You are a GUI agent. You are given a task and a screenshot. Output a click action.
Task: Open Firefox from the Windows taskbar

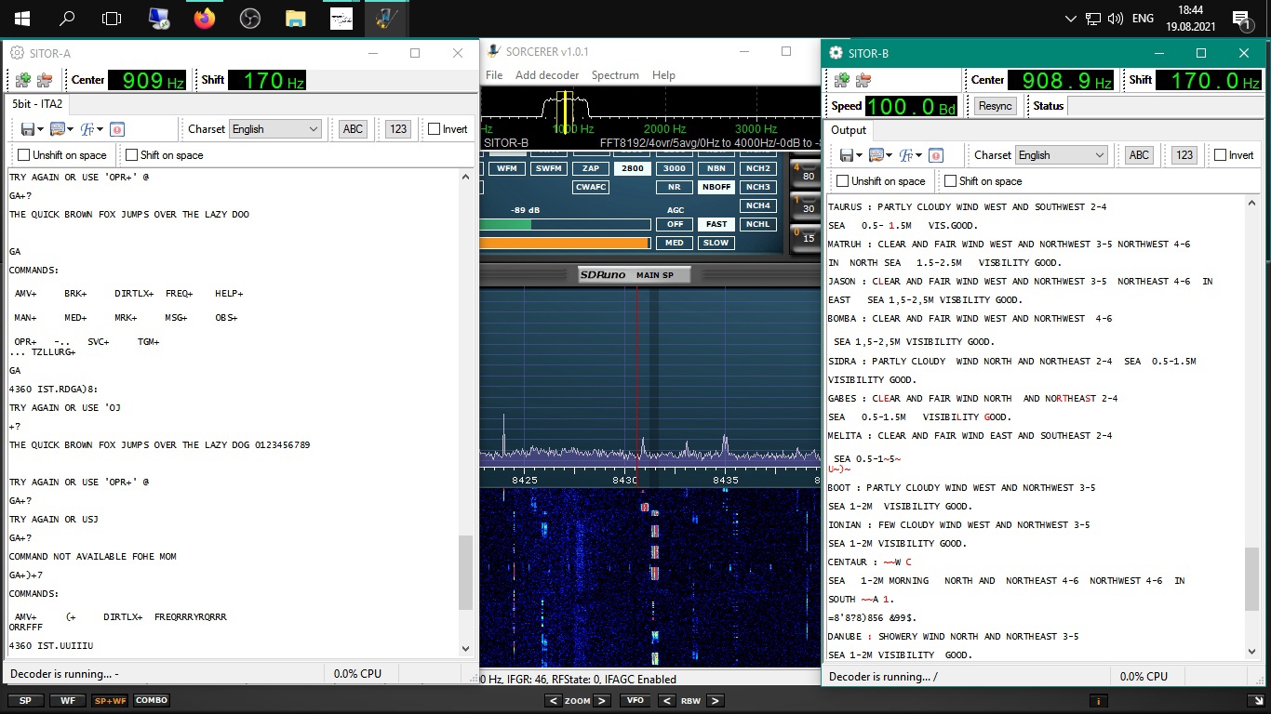click(x=204, y=18)
